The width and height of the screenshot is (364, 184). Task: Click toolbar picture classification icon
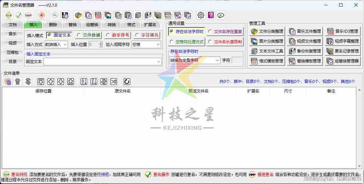point(108,15)
